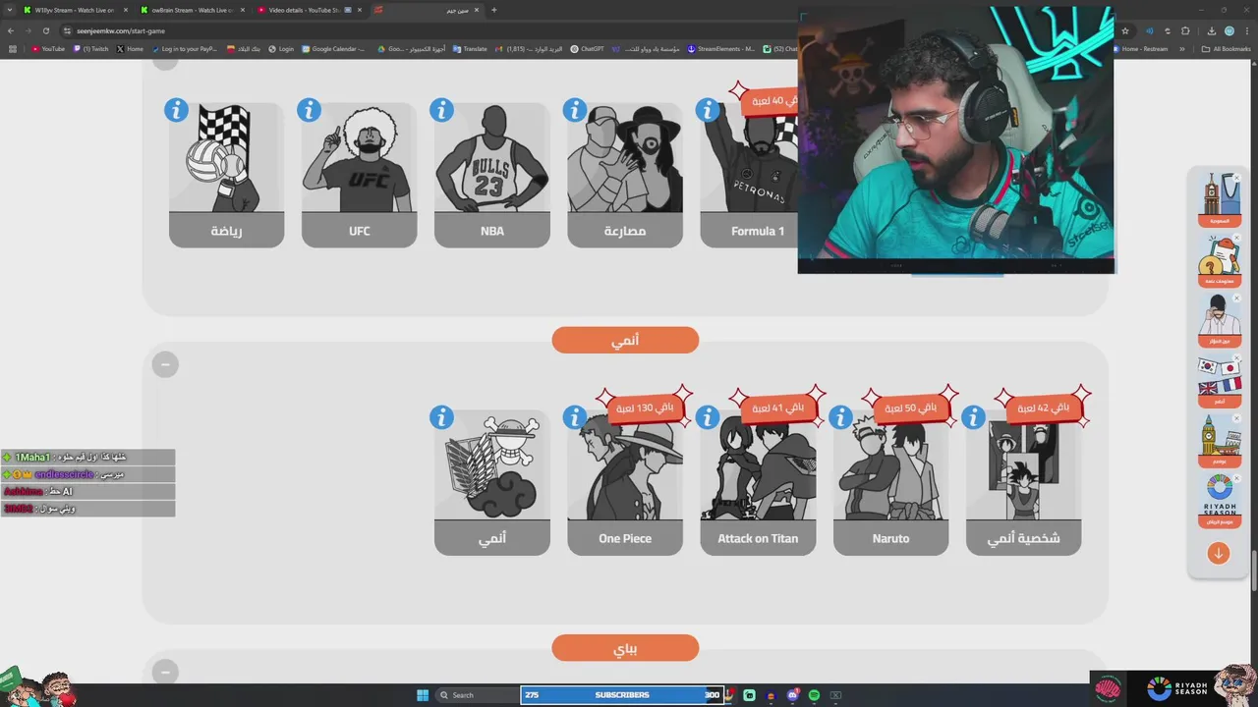Open info for the أنمي category card

[441, 417]
